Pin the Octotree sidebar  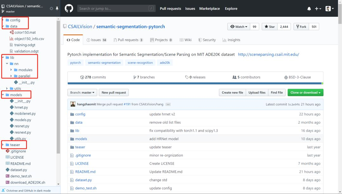(57, 9)
